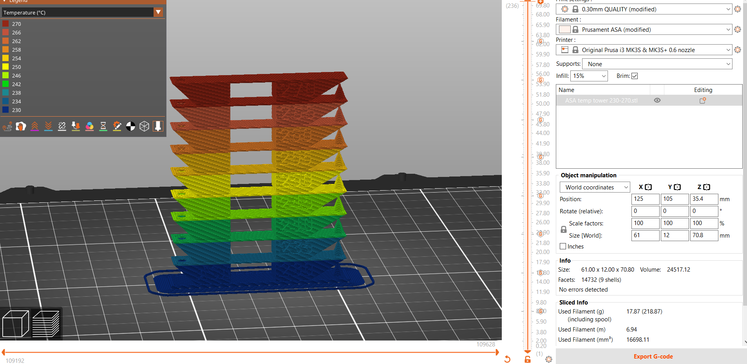
Task: Mirror object along Y axis
Action: [x=677, y=187]
